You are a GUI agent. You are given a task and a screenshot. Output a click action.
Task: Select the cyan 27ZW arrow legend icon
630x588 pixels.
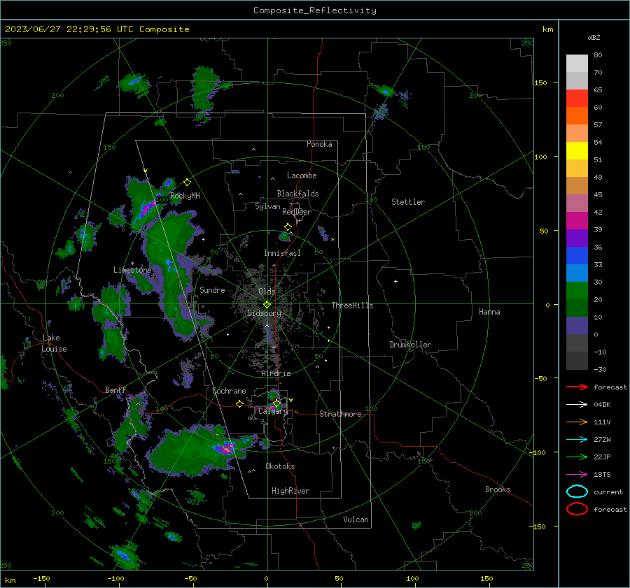tap(577, 440)
